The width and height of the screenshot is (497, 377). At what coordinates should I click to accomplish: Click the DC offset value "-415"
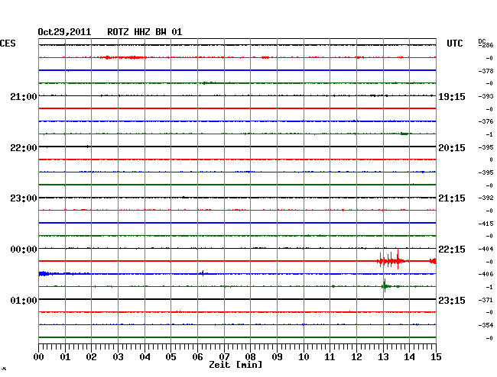486,224
